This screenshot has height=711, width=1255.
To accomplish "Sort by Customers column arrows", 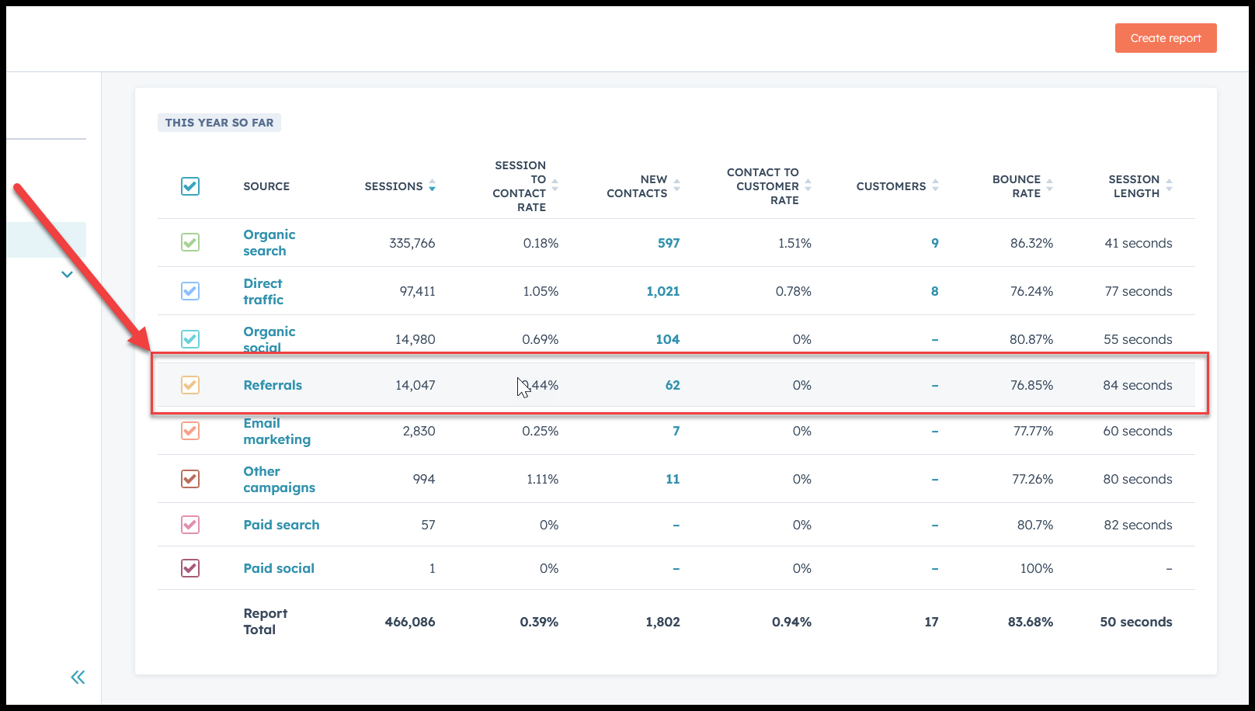I will coord(935,186).
